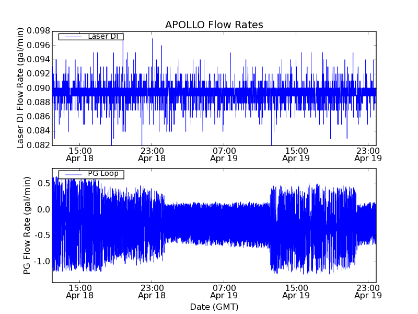Click the 0.0 tick on PG Flow Rate axis
Image resolution: width=418 pixels, height=314 pixels.
pos(44,210)
